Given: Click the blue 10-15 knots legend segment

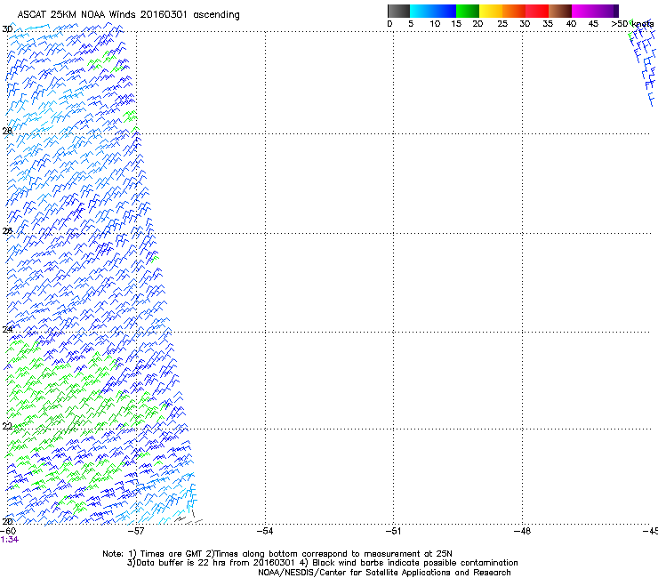Looking at the screenshot, I should click(x=445, y=11).
